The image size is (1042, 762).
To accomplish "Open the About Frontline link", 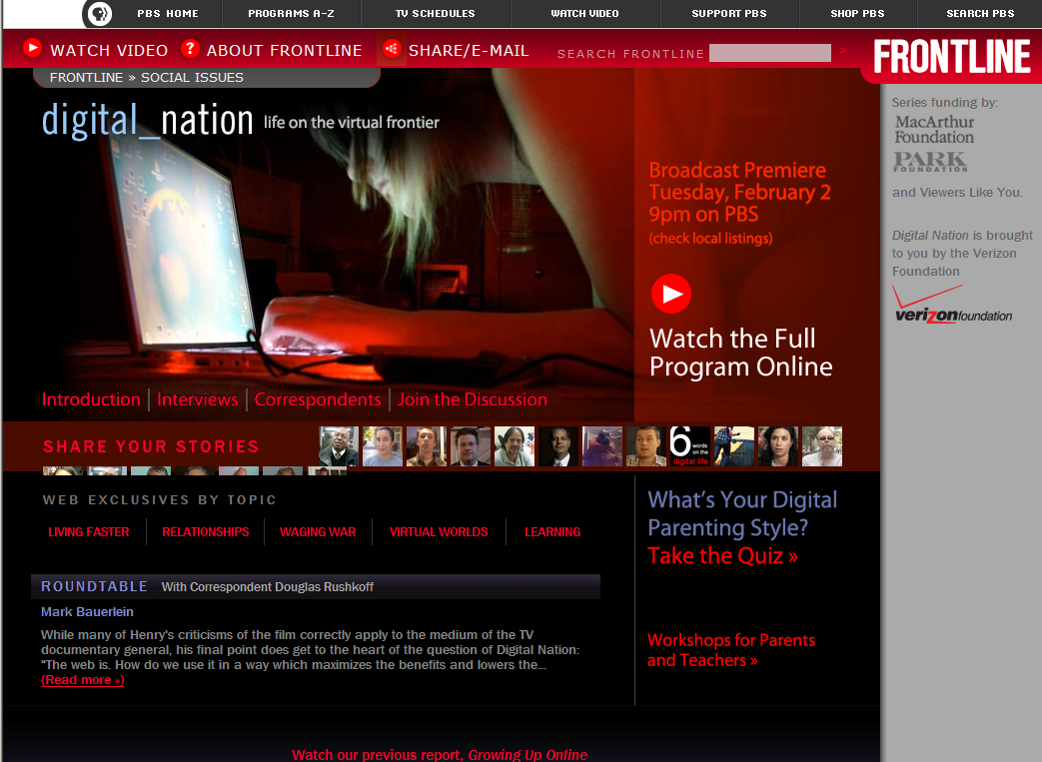I will 284,51.
